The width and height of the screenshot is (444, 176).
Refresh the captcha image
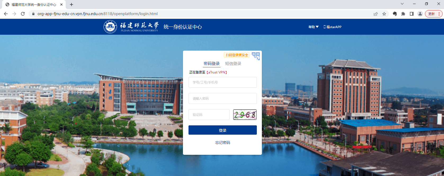[x=245, y=115]
